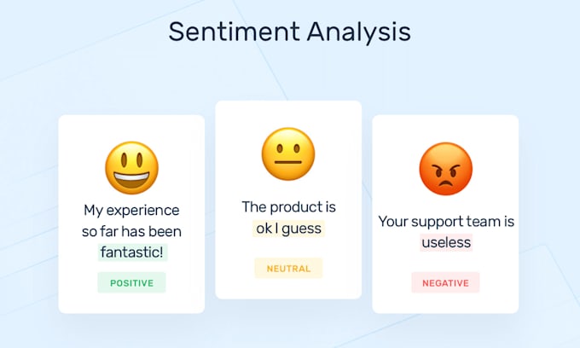The width and height of the screenshot is (580, 348).
Task: Click the angry red face emoji
Action: click(445, 168)
